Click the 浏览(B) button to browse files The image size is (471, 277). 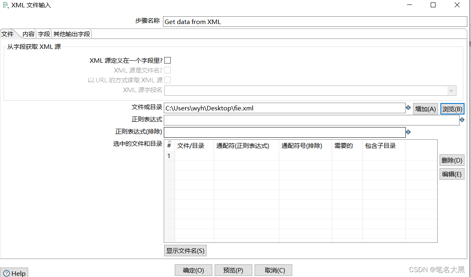point(452,108)
